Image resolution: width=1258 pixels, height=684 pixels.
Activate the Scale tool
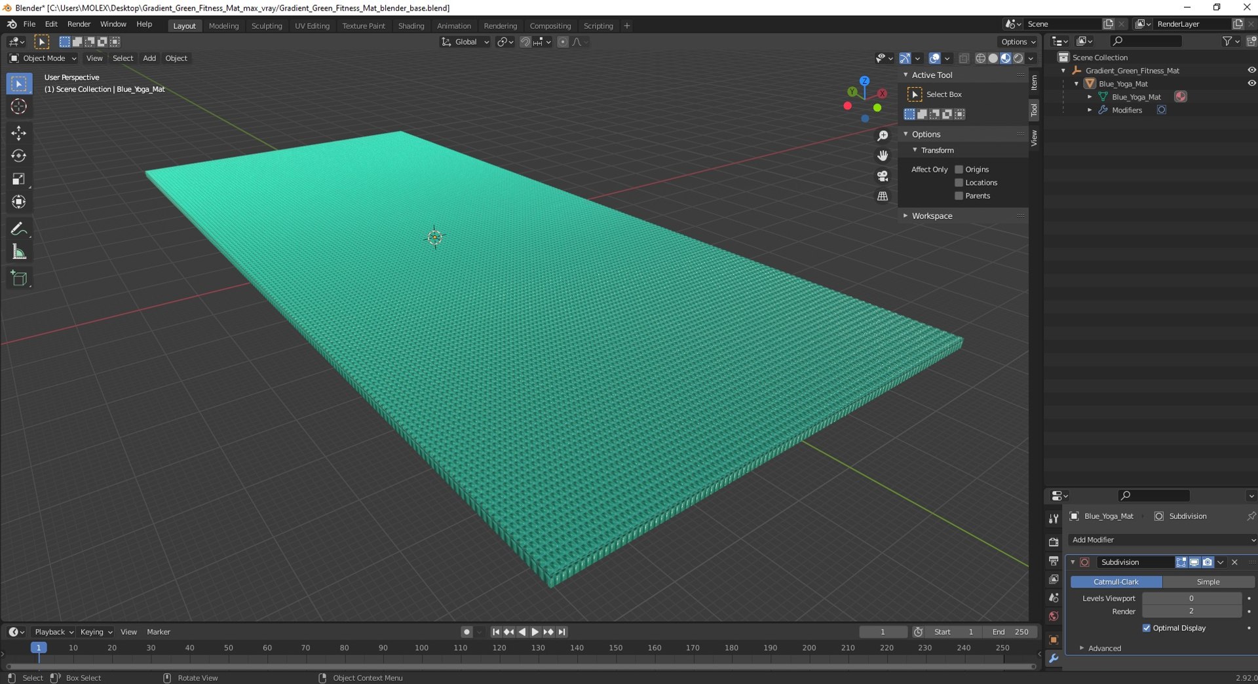18,179
